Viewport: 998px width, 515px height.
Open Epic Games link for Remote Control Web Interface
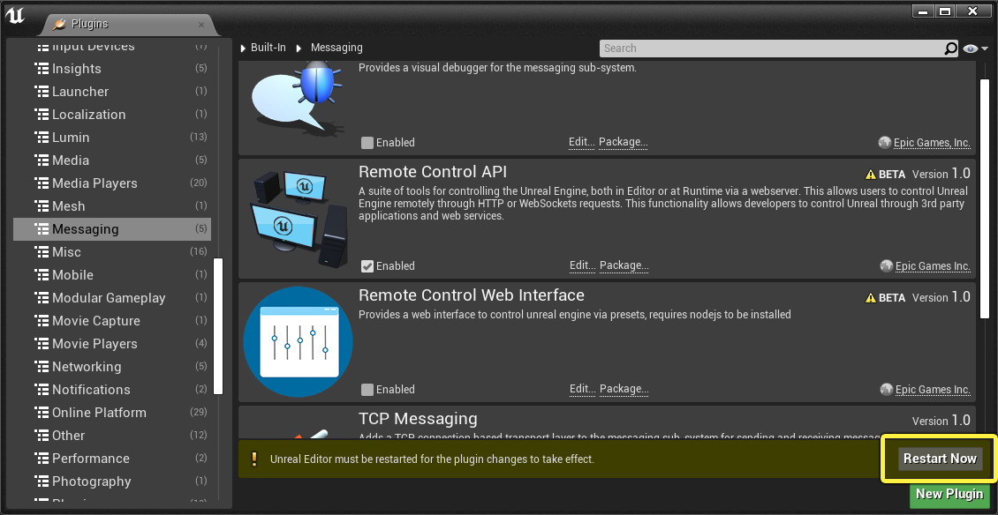[x=933, y=389]
